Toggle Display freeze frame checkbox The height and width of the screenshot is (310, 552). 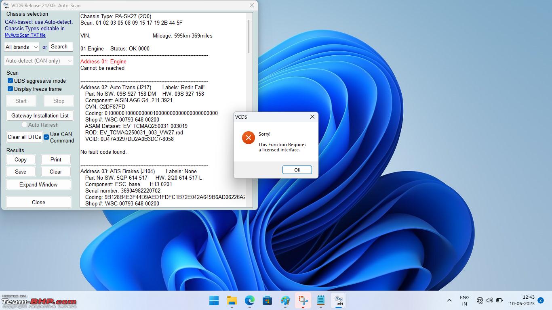coord(11,89)
